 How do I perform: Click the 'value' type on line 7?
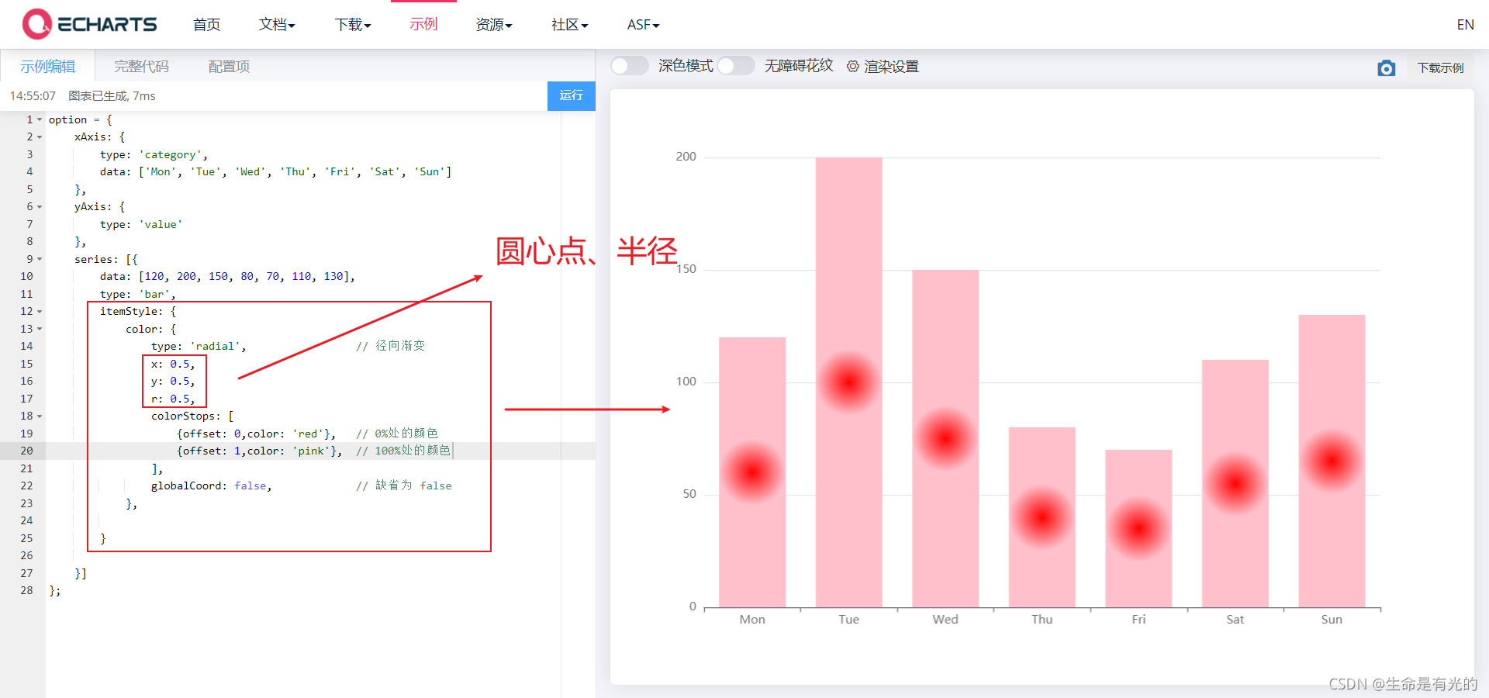(x=161, y=225)
